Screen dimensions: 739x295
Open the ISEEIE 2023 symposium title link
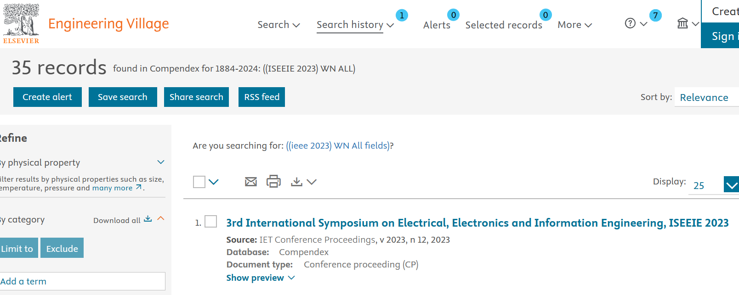pos(477,223)
